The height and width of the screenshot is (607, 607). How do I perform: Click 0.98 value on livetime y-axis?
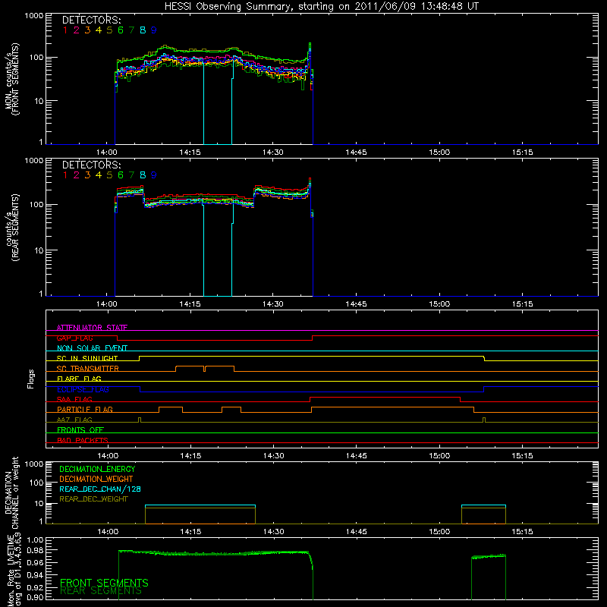[x=35, y=550]
